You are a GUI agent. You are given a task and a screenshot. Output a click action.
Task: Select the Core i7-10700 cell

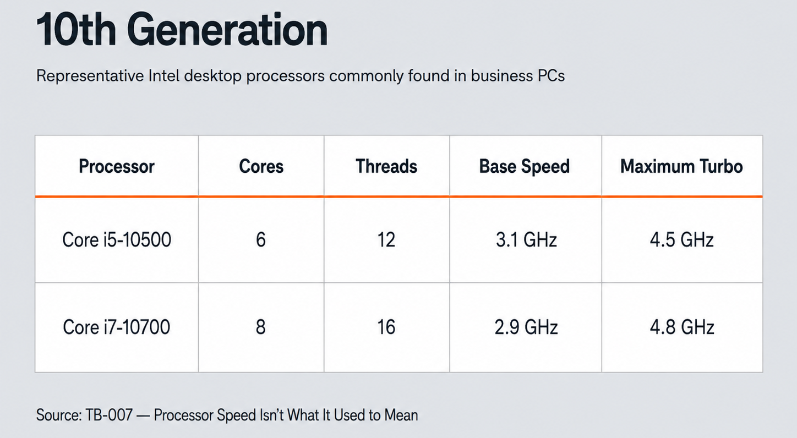117,327
